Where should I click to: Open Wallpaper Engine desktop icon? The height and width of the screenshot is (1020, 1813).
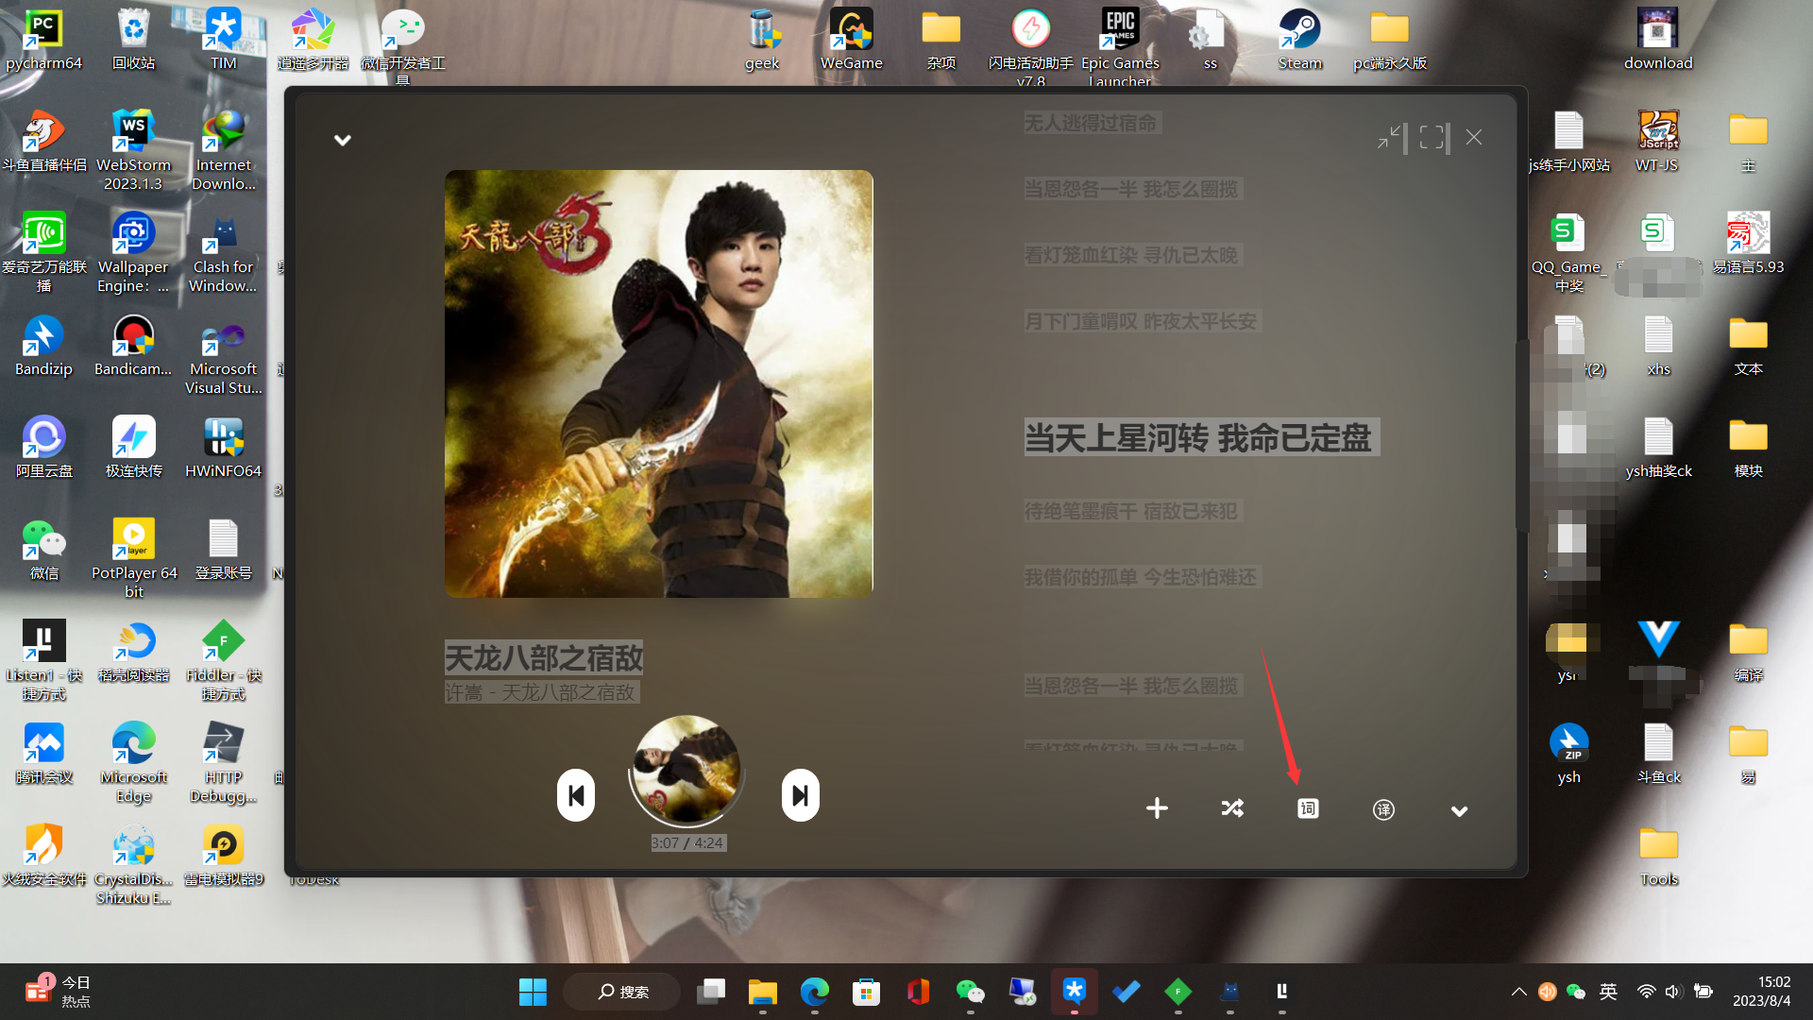click(x=133, y=253)
